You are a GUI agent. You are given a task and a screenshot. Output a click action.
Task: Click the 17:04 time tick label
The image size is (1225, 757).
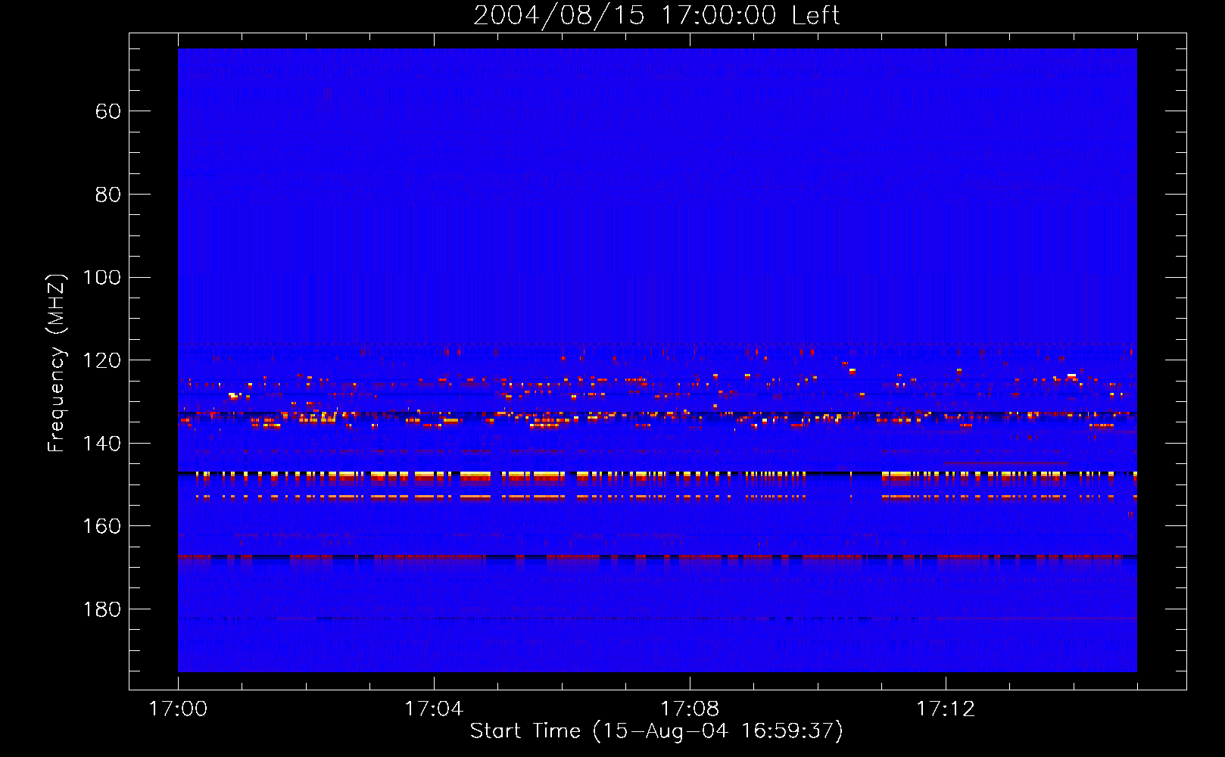coord(434,709)
